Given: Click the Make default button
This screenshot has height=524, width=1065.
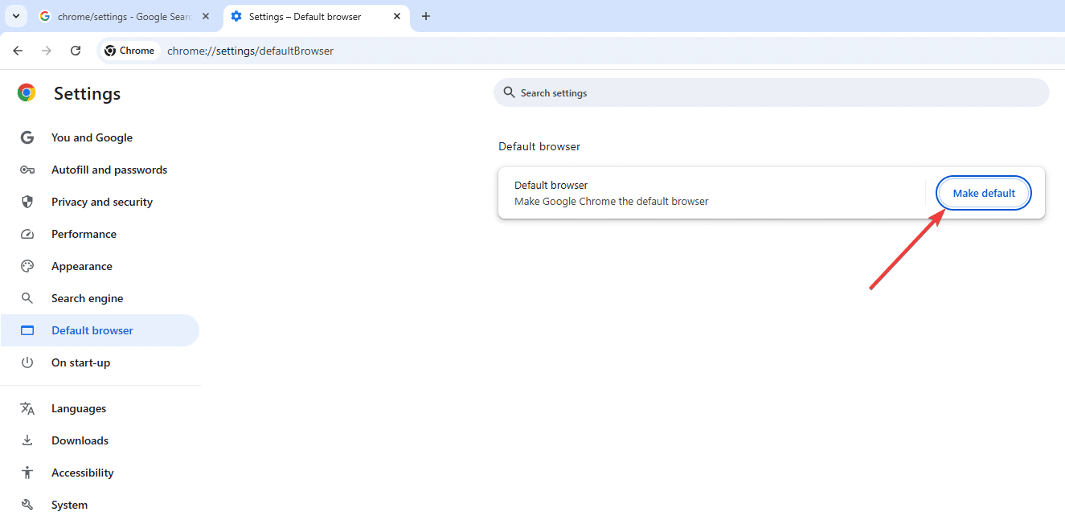Looking at the screenshot, I should tap(984, 193).
